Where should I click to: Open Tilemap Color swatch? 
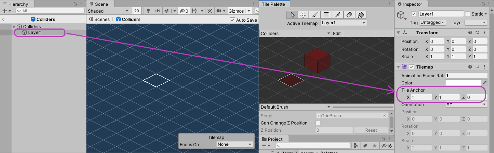click(463, 83)
